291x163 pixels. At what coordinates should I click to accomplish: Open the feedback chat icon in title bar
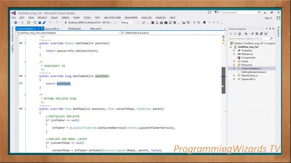[209, 12]
